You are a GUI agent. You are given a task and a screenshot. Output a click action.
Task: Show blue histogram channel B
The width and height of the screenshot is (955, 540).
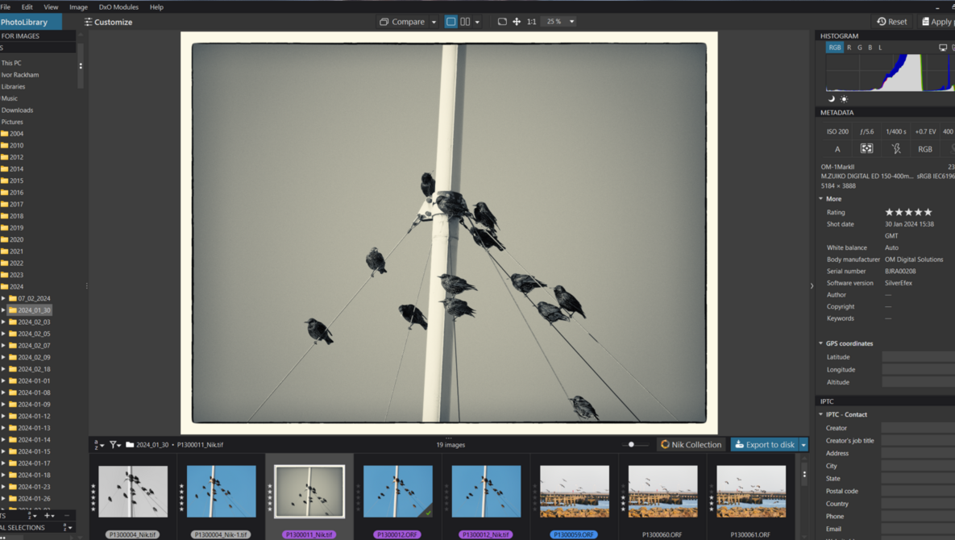870,48
